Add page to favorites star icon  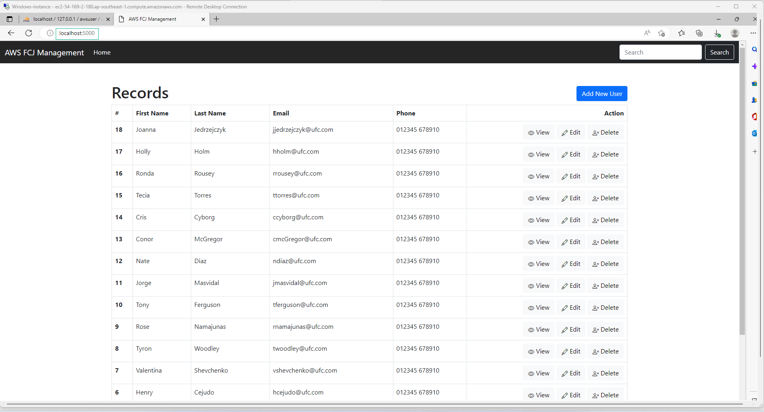click(662, 33)
